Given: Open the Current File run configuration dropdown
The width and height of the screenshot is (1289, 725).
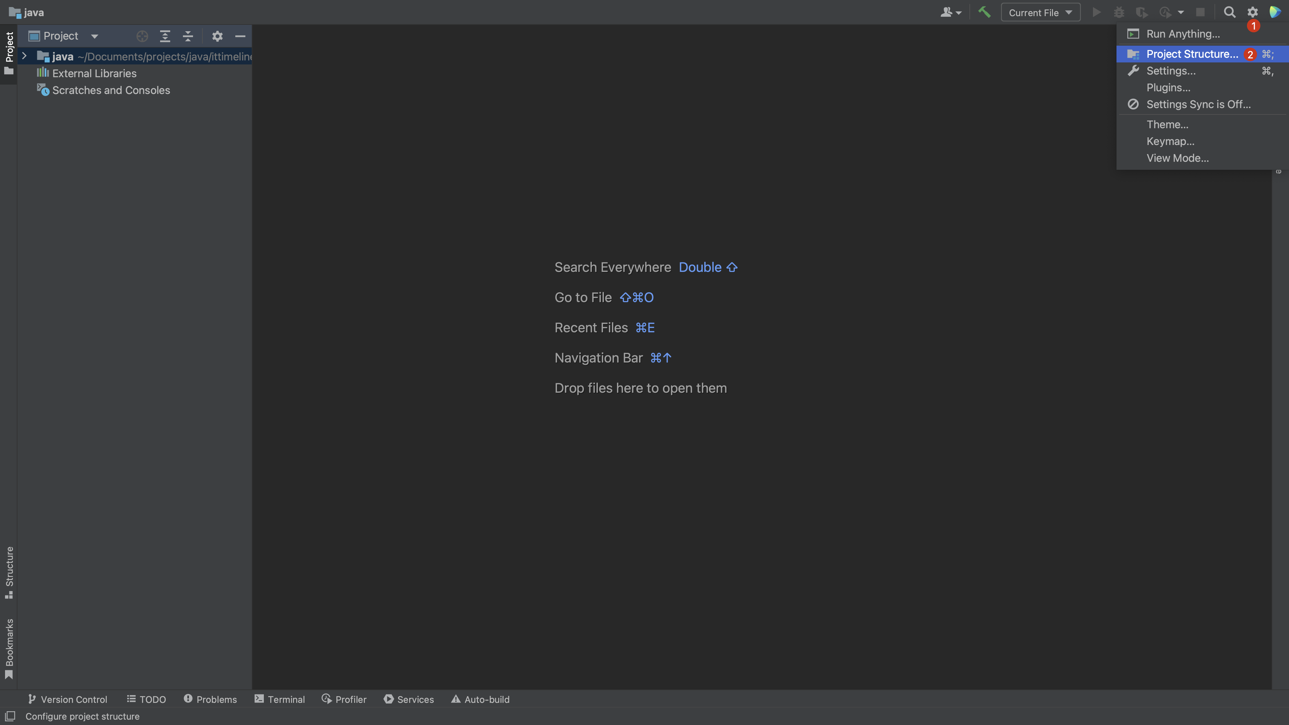Looking at the screenshot, I should [x=1040, y=12].
